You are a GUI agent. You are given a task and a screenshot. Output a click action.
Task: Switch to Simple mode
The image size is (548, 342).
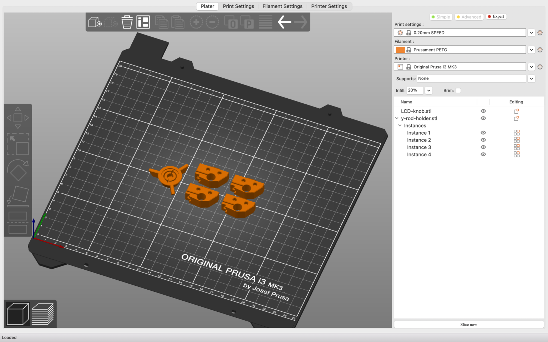(x=441, y=17)
